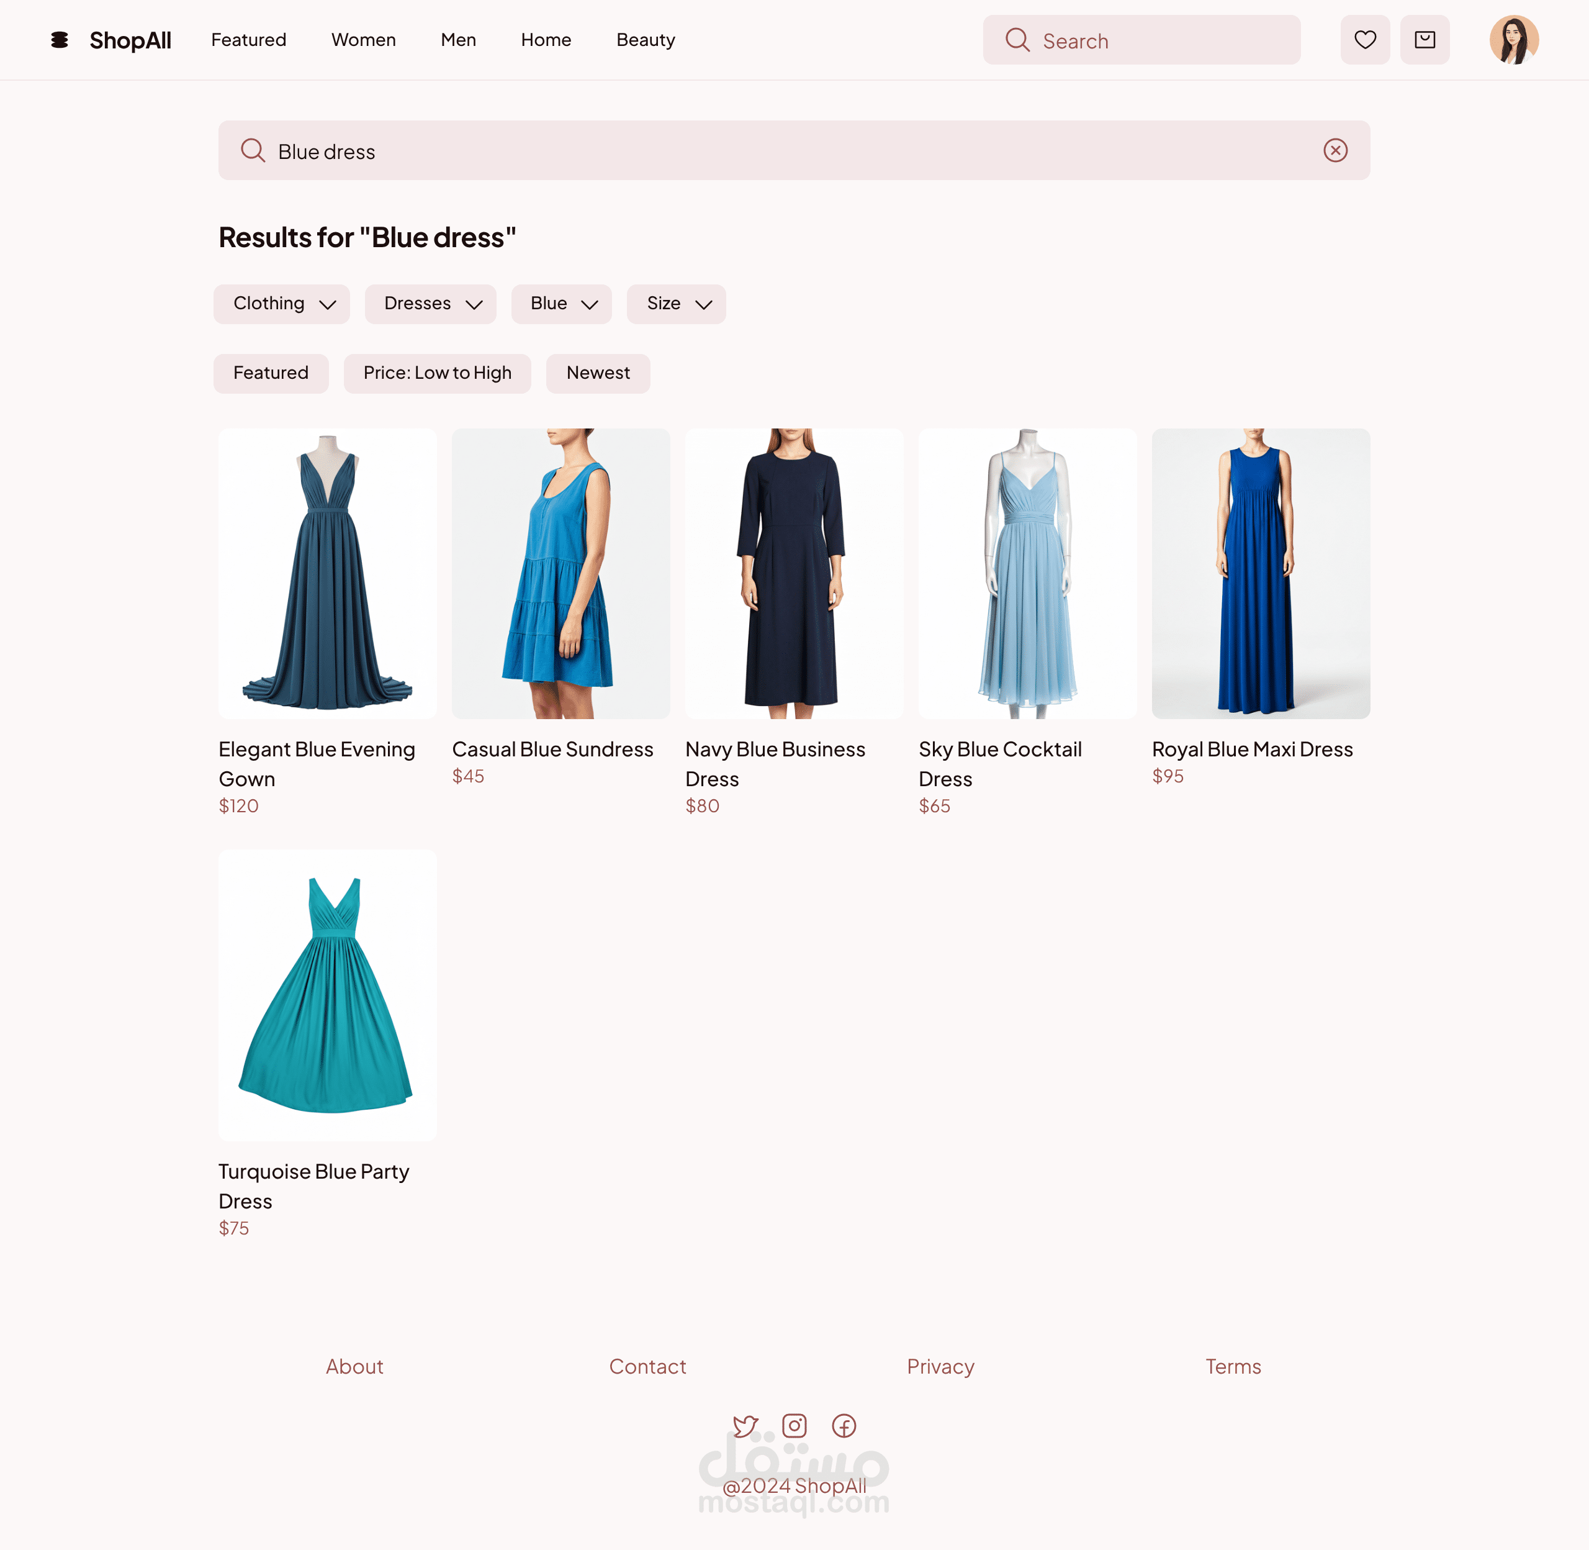This screenshot has height=1550, width=1589.
Task: Click the Results for "Blue dress" heading
Action: [367, 238]
